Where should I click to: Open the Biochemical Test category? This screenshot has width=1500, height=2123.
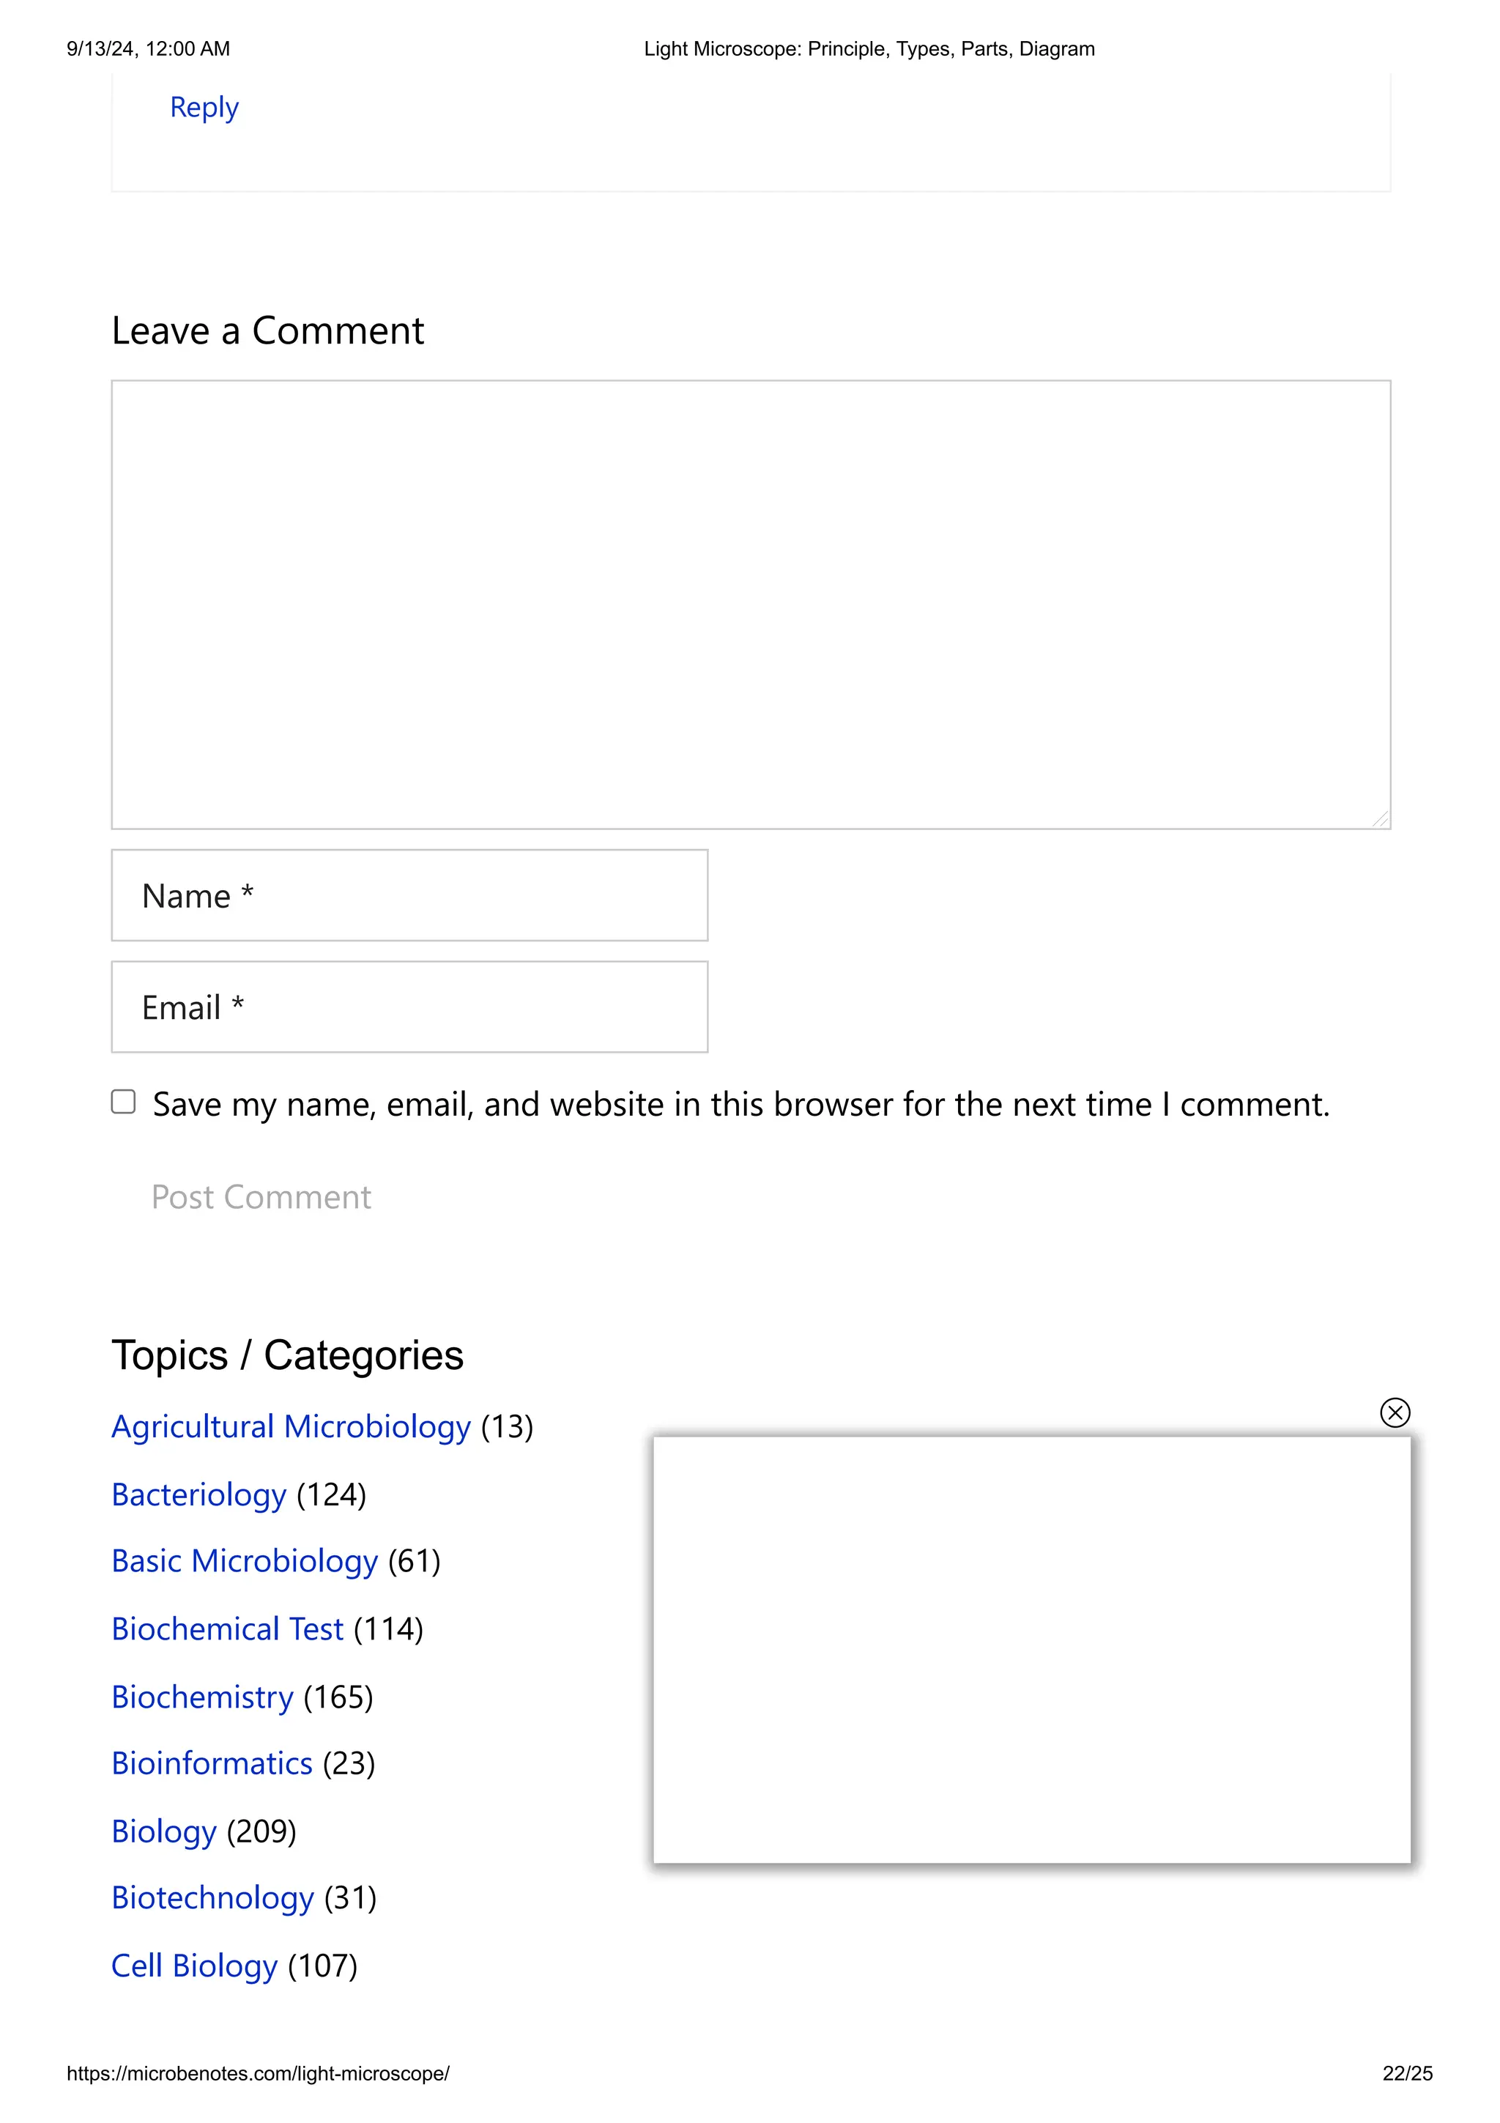(x=227, y=1629)
